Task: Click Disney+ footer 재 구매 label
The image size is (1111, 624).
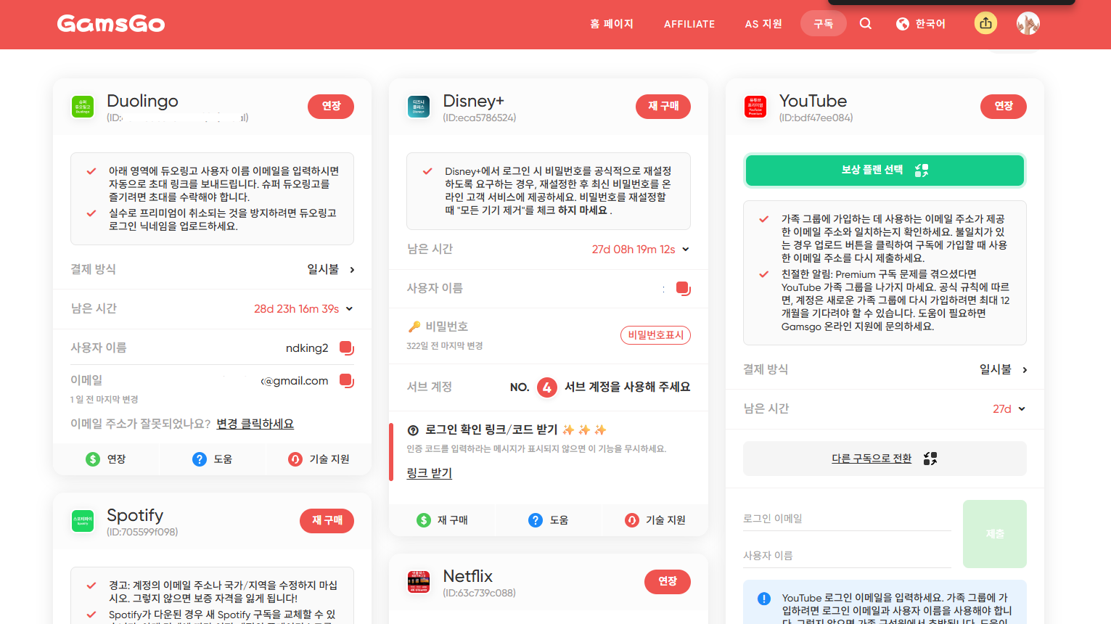Action: 453,520
